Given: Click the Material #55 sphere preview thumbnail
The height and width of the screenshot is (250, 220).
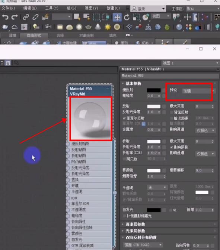Looking at the screenshot, I should [x=91, y=118].
